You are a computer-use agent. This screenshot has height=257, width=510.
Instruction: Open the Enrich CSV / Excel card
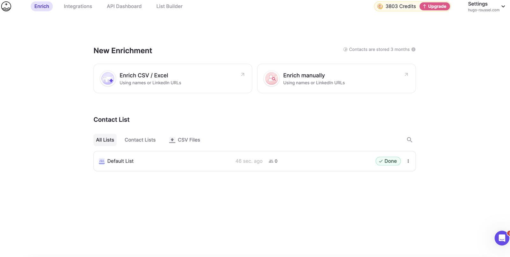(x=173, y=79)
